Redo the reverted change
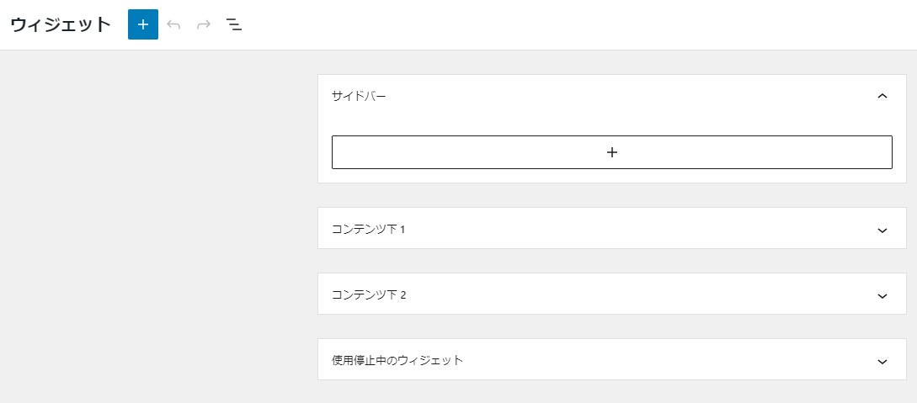 coord(204,24)
